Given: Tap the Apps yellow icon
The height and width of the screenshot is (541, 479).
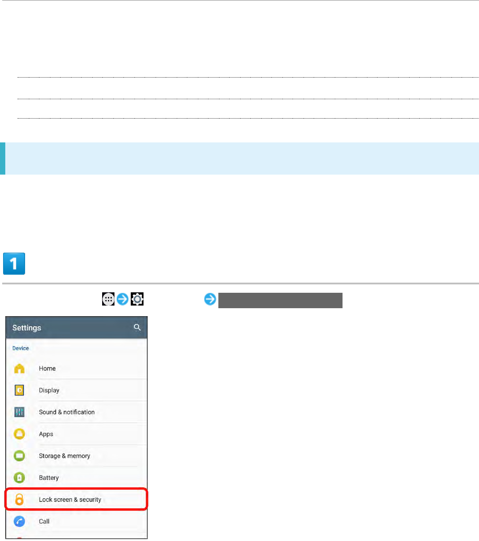Looking at the screenshot, I should click(19, 434).
